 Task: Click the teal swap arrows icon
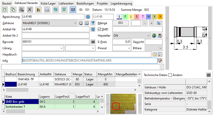click(55, 10)
